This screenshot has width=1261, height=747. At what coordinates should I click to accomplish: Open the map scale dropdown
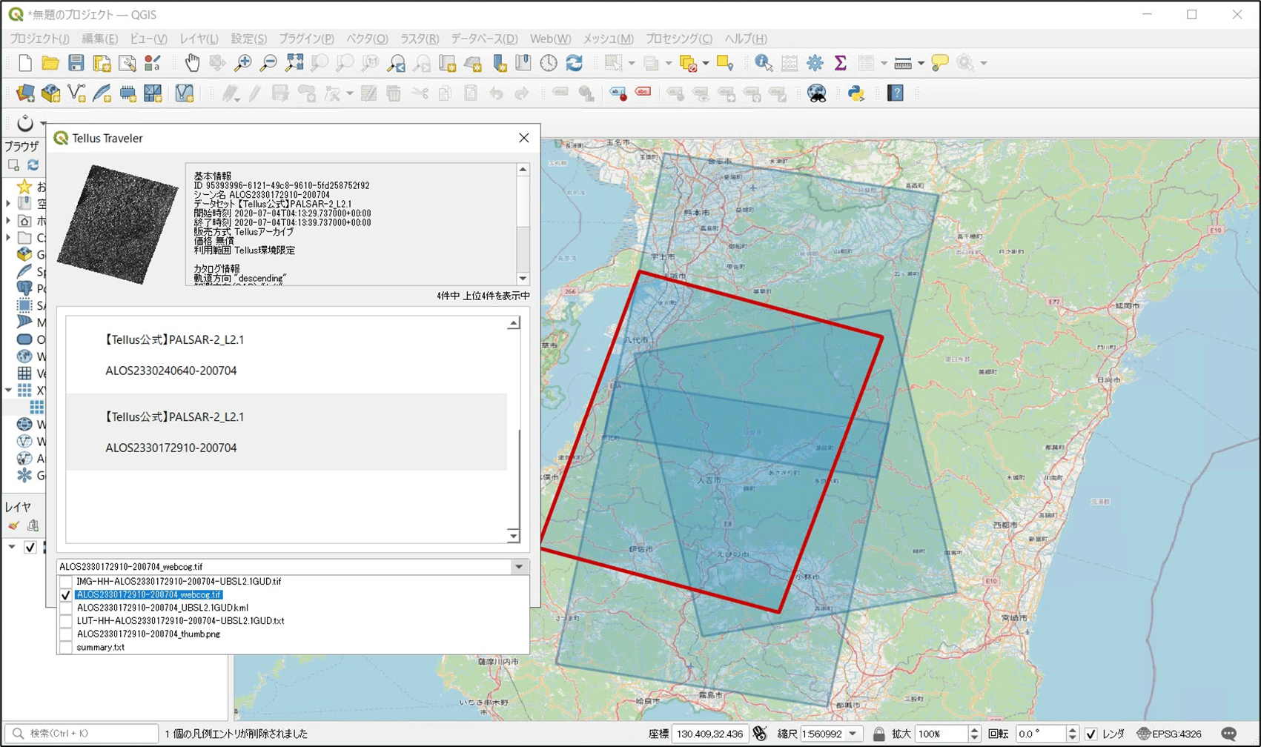(853, 734)
